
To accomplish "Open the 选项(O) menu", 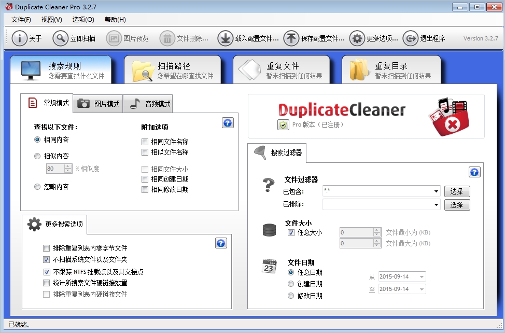I will (83, 20).
